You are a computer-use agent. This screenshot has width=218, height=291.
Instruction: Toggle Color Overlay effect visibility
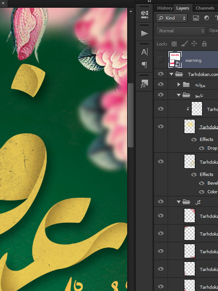pyautogui.click(x=202, y=192)
